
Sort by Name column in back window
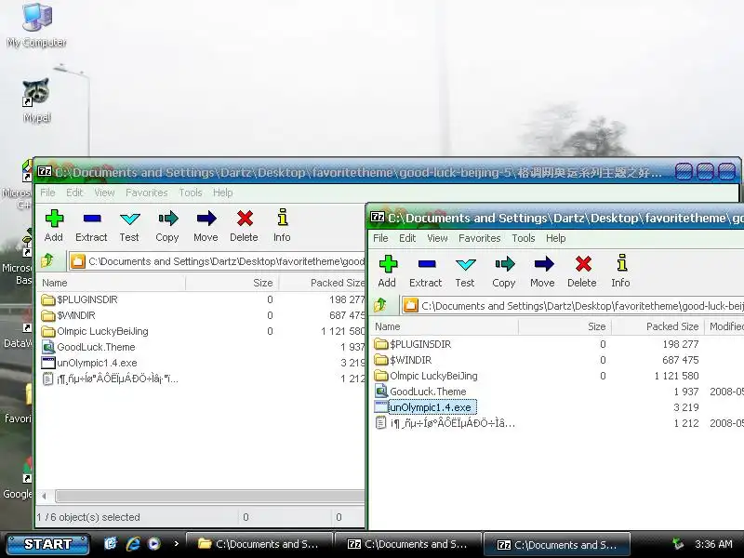111,283
